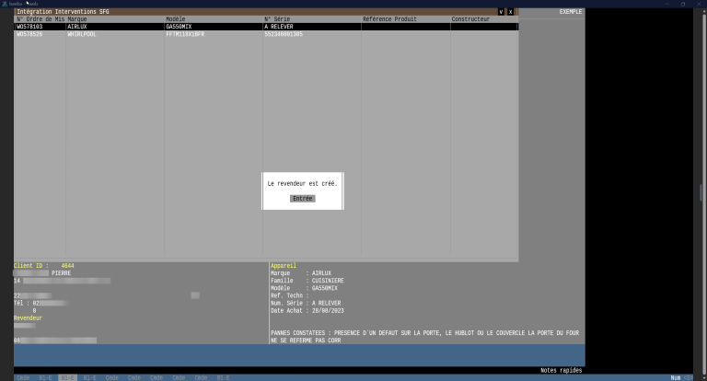Click the Constructeur column header
The height and width of the screenshot is (381, 707).
pyautogui.click(x=470, y=19)
